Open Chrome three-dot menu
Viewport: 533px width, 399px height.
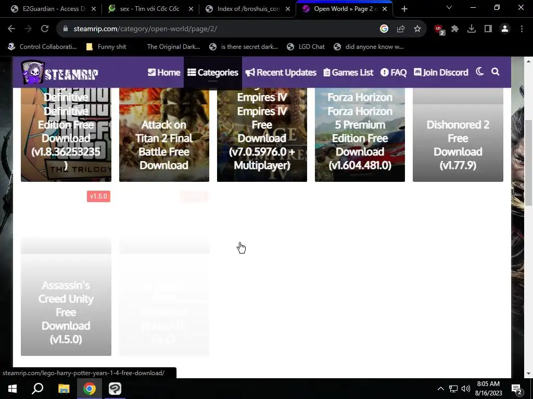522,29
